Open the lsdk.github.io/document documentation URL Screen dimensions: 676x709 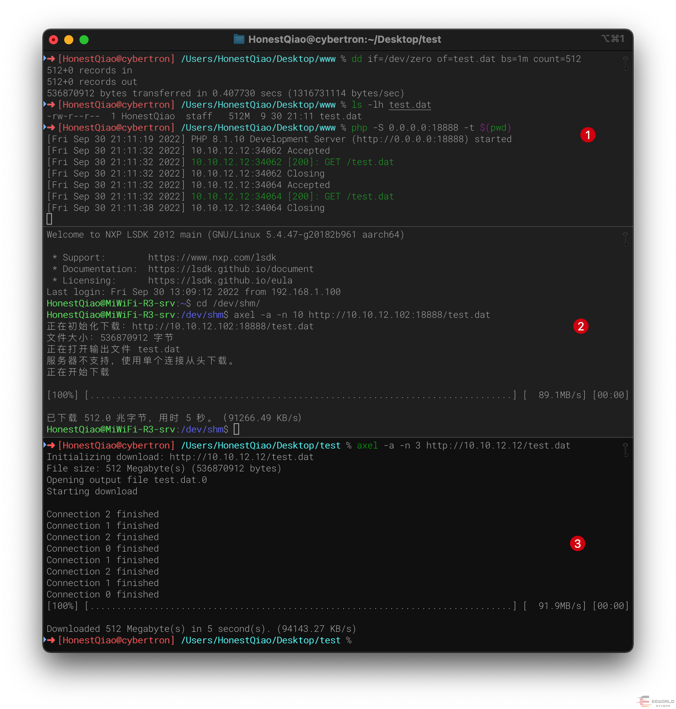[x=231, y=269]
